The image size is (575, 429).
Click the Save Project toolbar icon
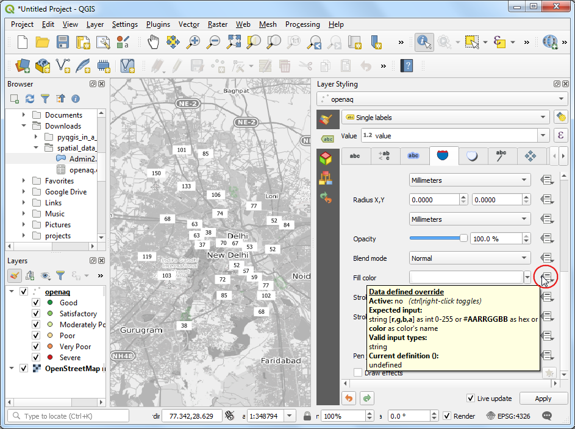pyautogui.click(x=63, y=42)
